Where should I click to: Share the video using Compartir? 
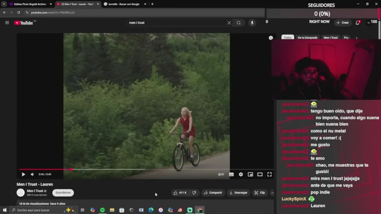pos(213,193)
